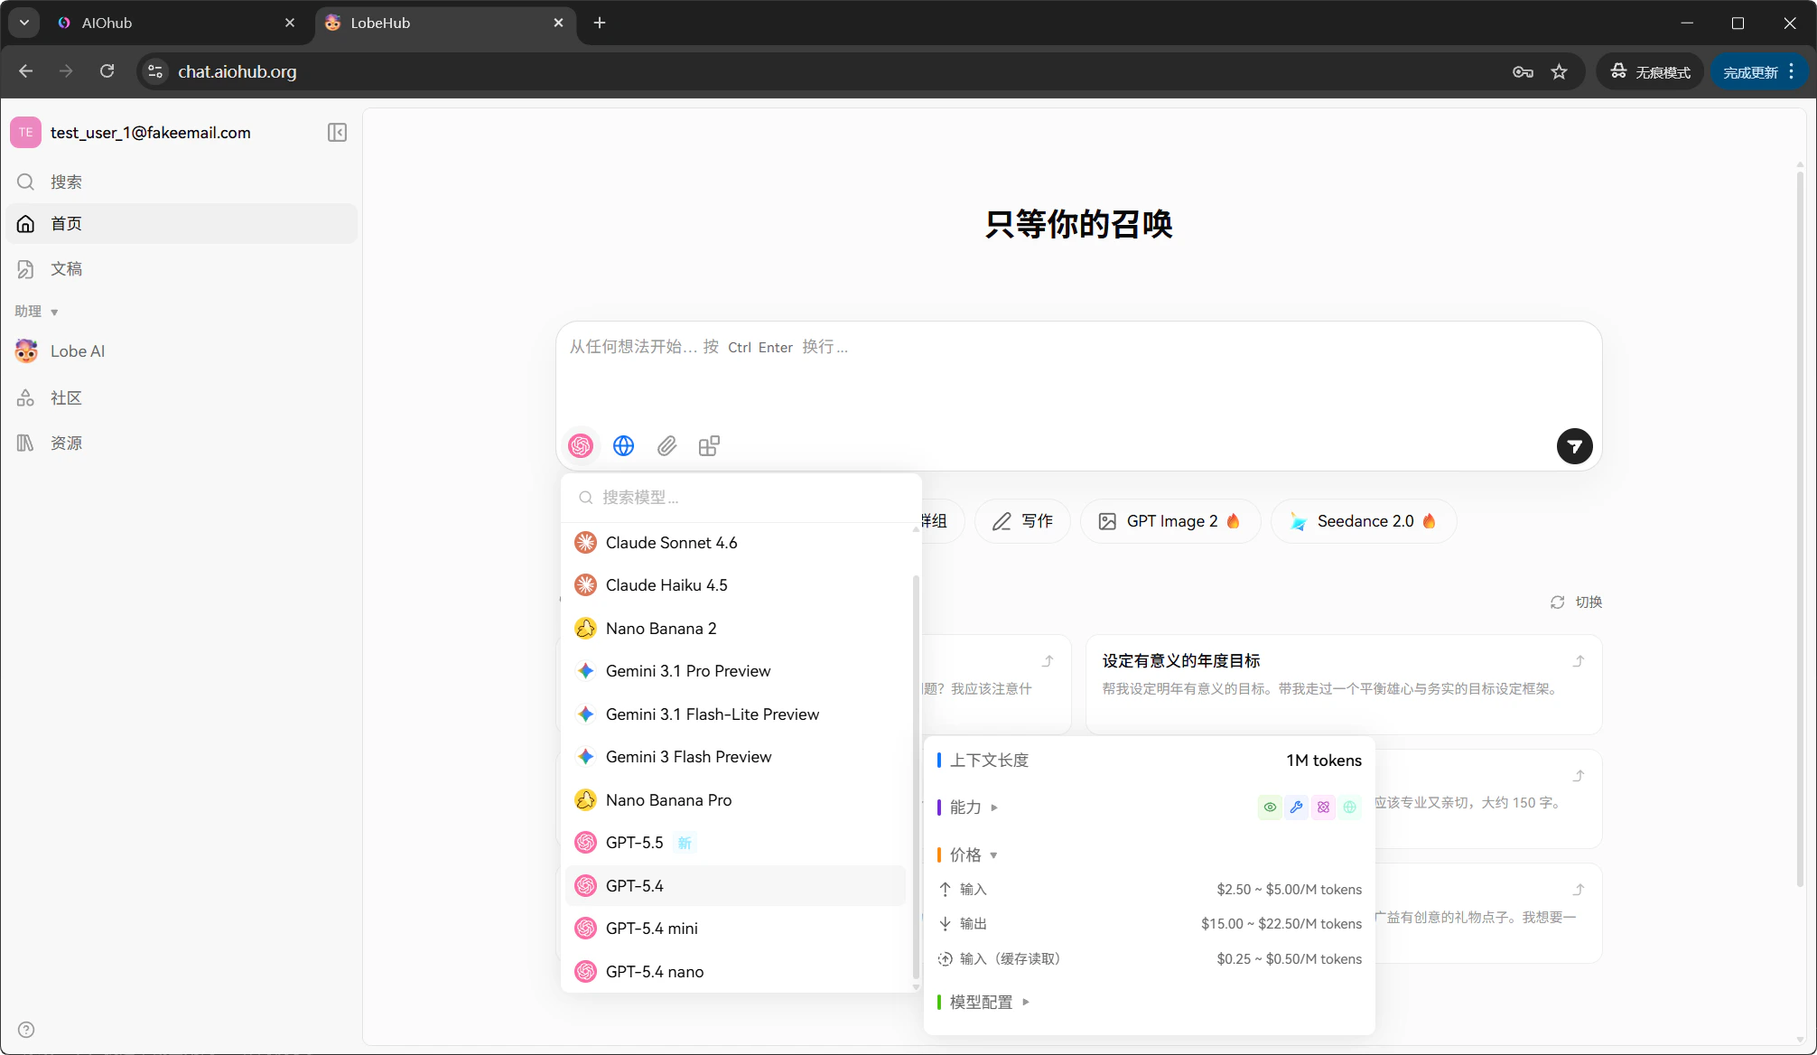The width and height of the screenshot is (1817, 1055).
Task: Click the 切换 refresh suggestions button
Action: click(1576, 602)
